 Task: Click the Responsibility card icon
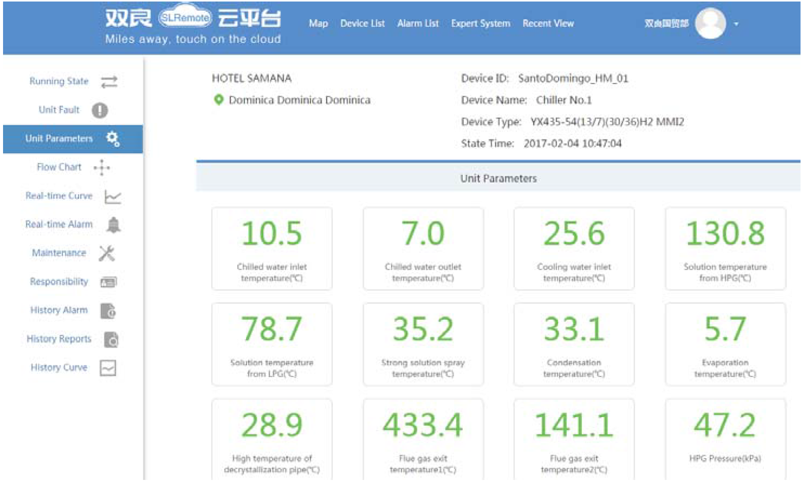(x=109, y=282)
